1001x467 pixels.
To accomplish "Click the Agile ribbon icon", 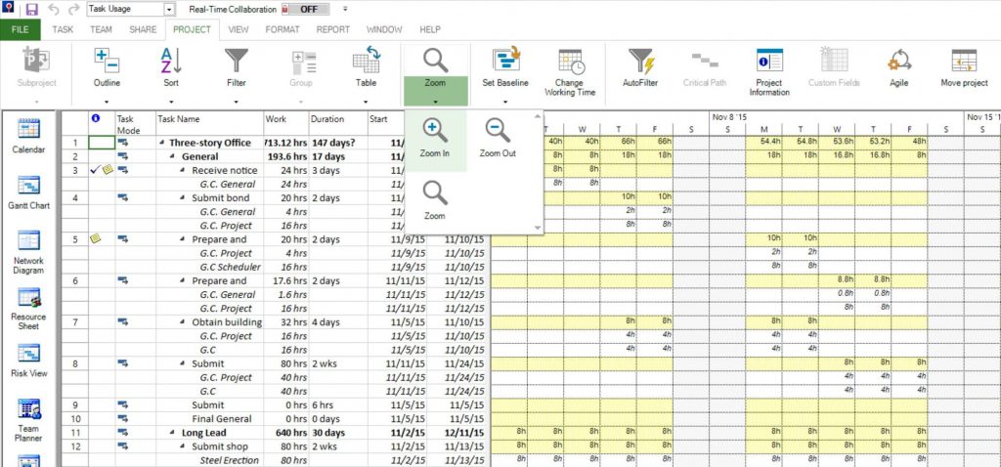I will [x=899, y=60].
